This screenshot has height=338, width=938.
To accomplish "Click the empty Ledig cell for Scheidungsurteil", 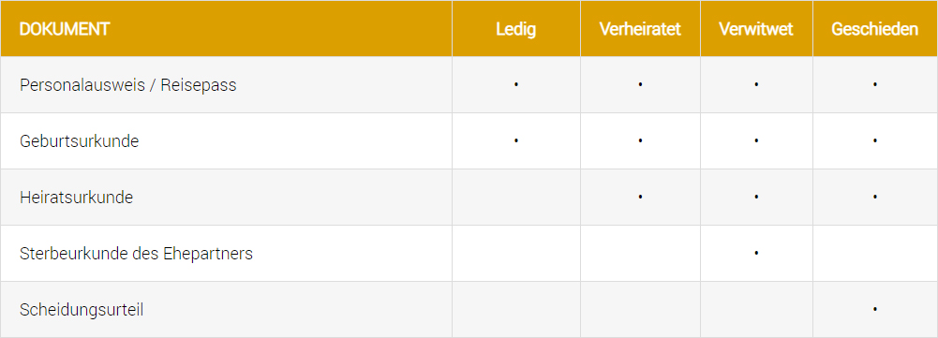I will (x=515, y=310).
